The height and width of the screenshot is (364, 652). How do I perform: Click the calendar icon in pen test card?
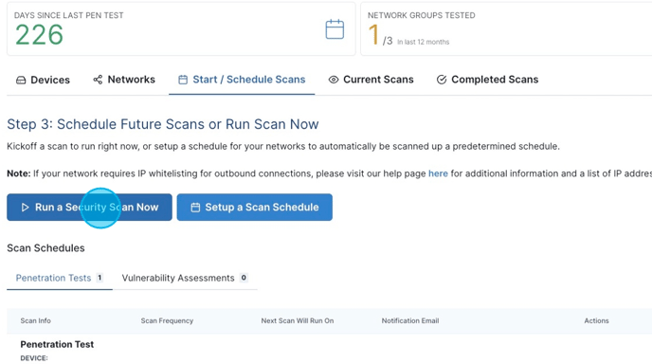coord(335,29)
